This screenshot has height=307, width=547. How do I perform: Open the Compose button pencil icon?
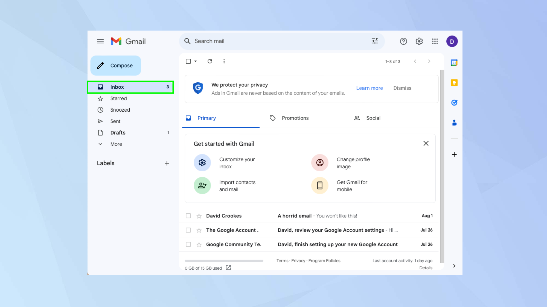(x=100, y=65)
